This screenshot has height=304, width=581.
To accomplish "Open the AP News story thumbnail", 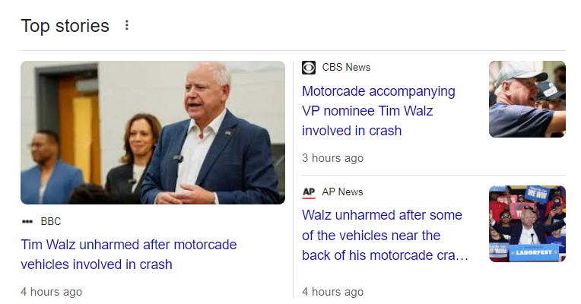I will point(527,223).
